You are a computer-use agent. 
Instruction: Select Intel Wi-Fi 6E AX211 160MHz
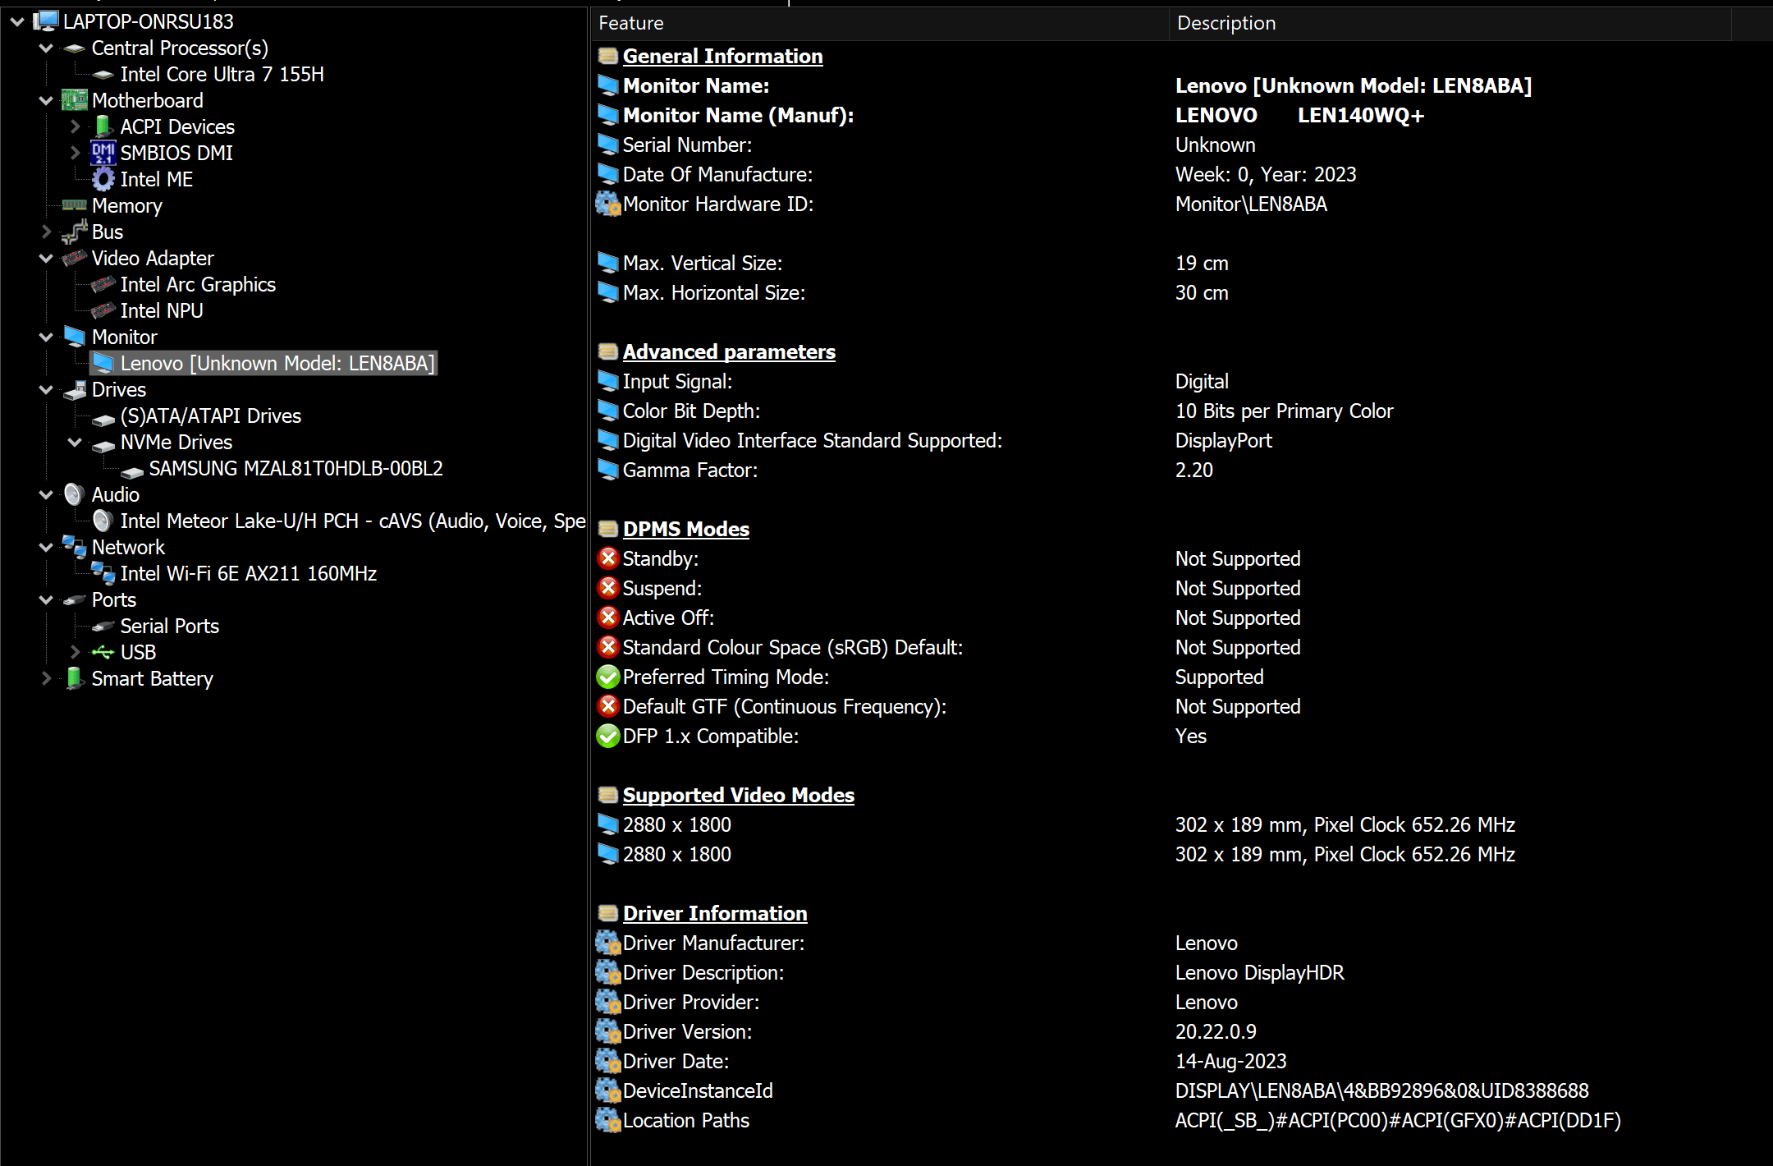248,574
